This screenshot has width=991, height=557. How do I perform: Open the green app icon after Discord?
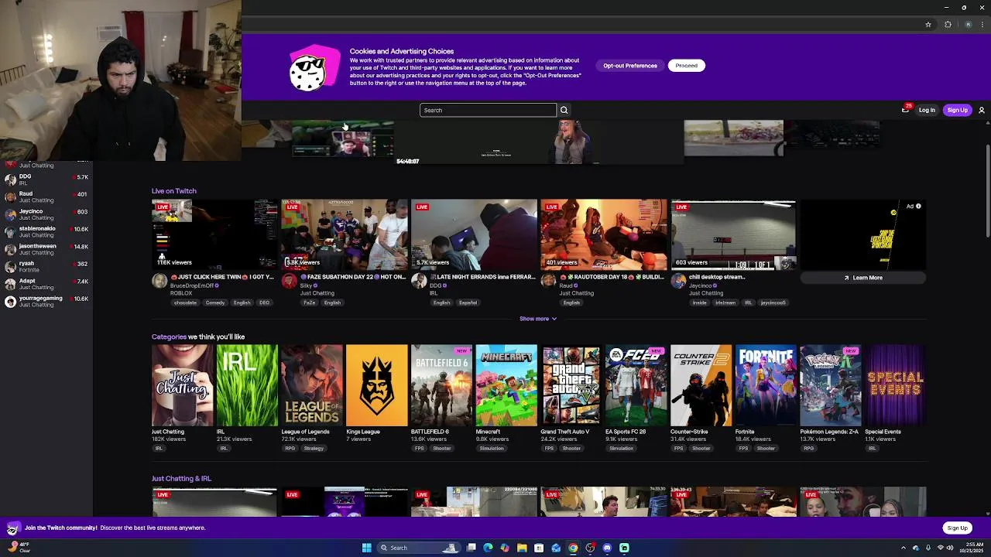624,548
